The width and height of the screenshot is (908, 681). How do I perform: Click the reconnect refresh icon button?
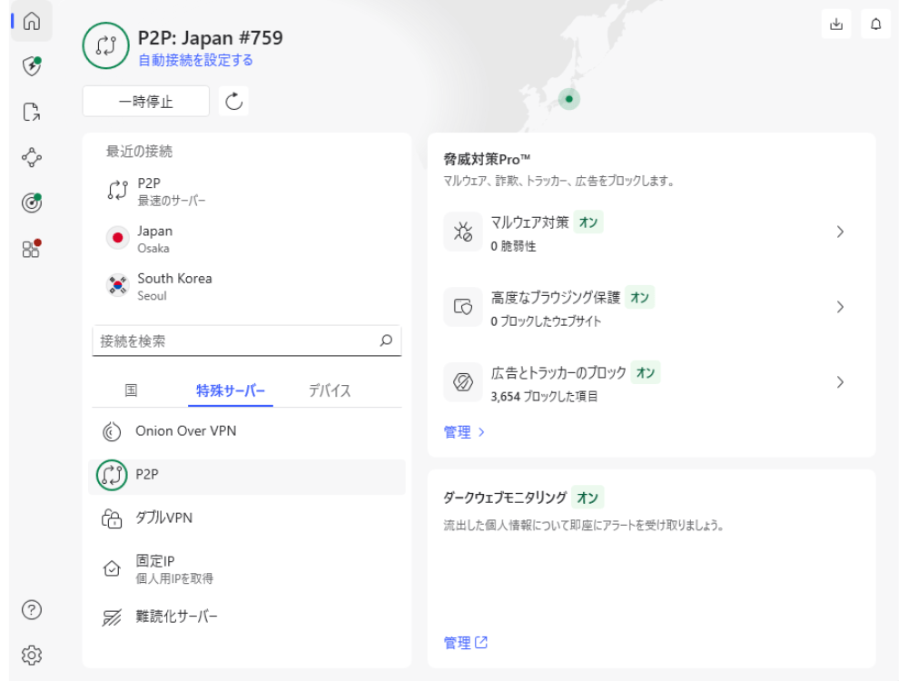pos(234,101)
